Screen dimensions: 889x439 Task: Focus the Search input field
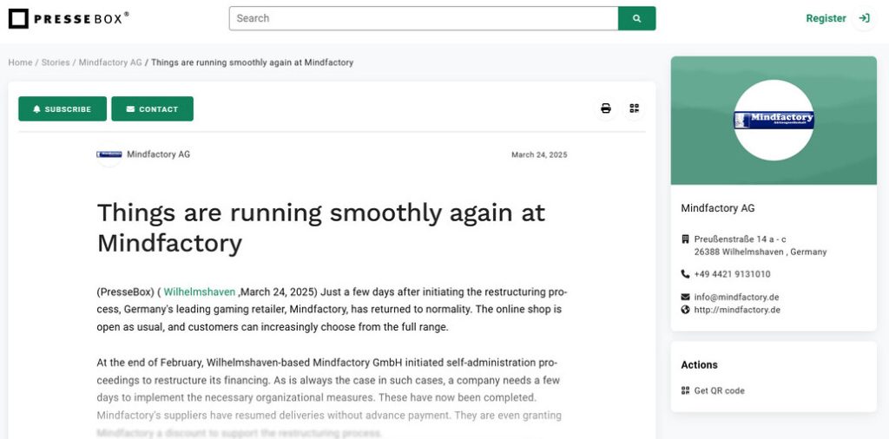pyautogui.click(x=424, y=18)
